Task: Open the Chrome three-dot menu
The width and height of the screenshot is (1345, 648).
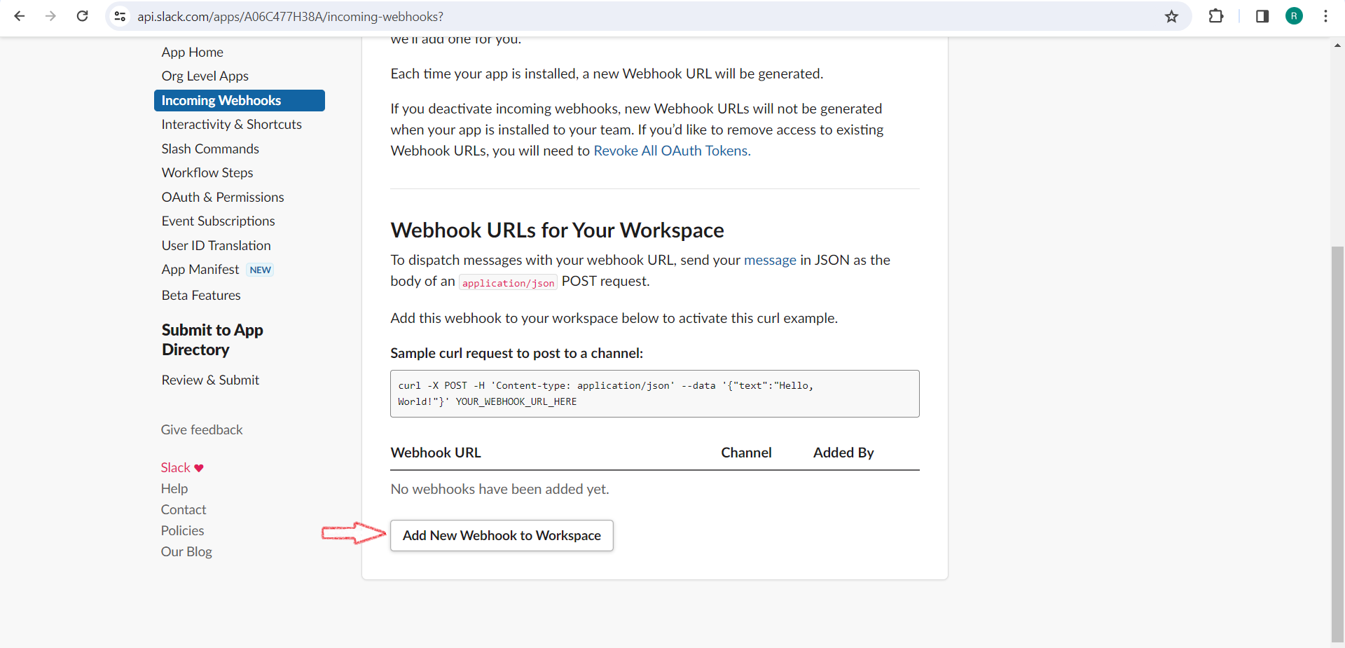Action: click(x=1325, y=16)
